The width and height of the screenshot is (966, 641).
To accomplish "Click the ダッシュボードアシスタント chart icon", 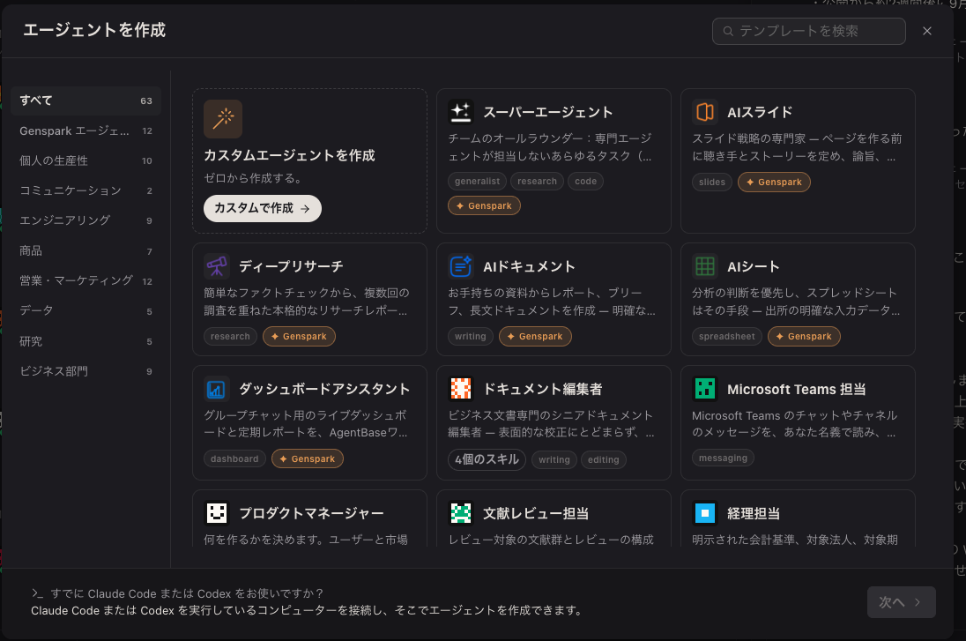I will click(216, 389).
